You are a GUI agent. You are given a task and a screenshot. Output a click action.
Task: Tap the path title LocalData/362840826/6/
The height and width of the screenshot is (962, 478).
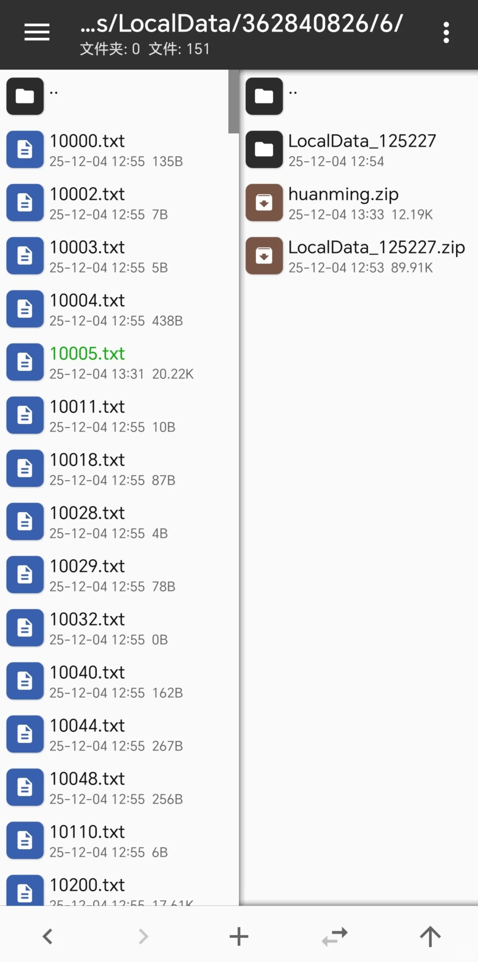coord(241,23)
